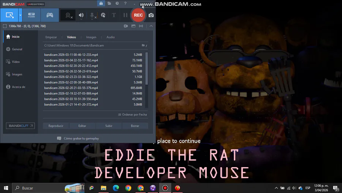Click the video camera icon in status row
Image resolution: width=342 pixels, height=193 pixels.
pyautogui.click(x=126, y=26)
